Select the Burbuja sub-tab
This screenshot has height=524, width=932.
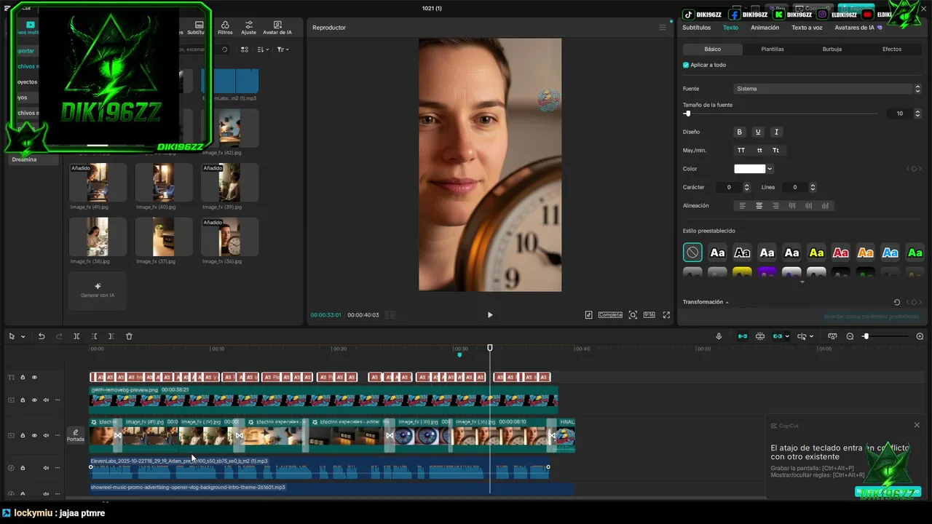tap(832, 49)
